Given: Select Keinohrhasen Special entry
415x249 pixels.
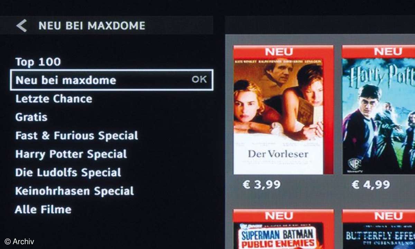Looking at the screenshot, I should coord(74,191).
